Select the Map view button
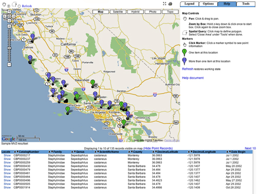This screenshot has width=257, height=194. click(x=101, y=12)
